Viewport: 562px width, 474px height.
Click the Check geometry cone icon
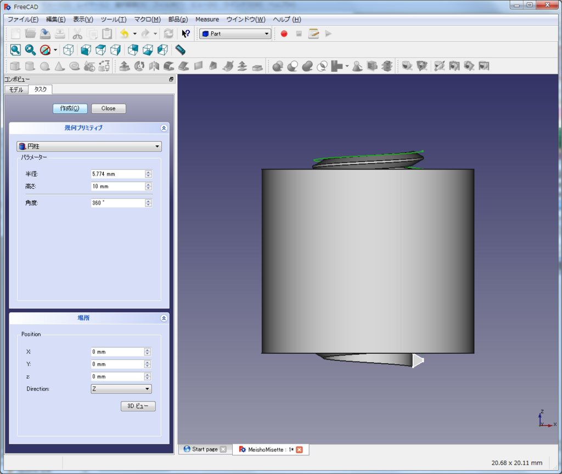(357, 66)
